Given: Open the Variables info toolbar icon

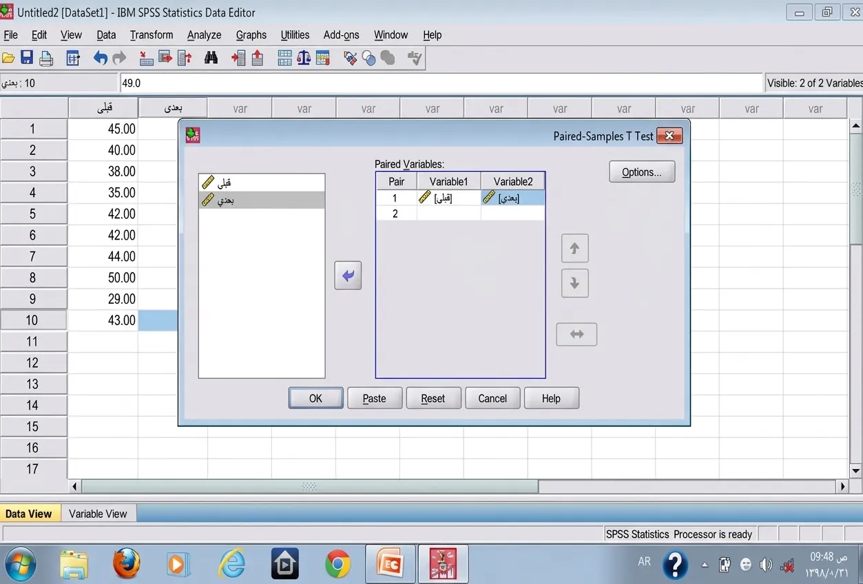Looking at the screenshot, I should coord(185,59).
